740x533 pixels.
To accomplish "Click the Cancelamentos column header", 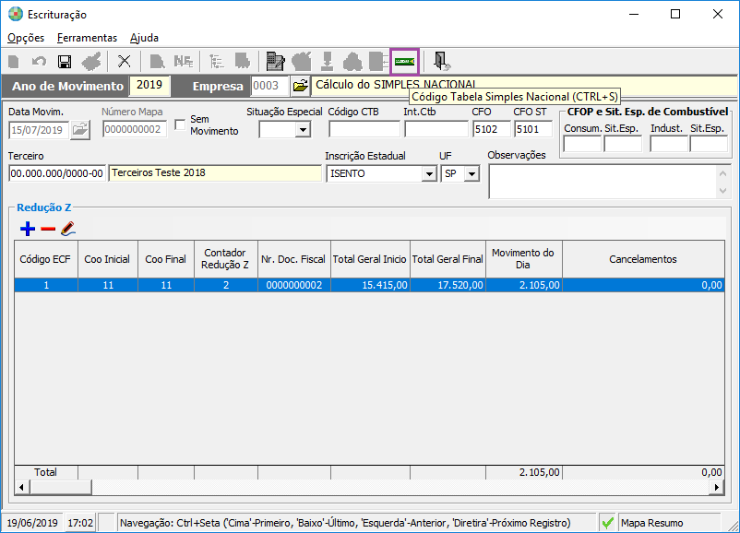I will click(643, 259).
